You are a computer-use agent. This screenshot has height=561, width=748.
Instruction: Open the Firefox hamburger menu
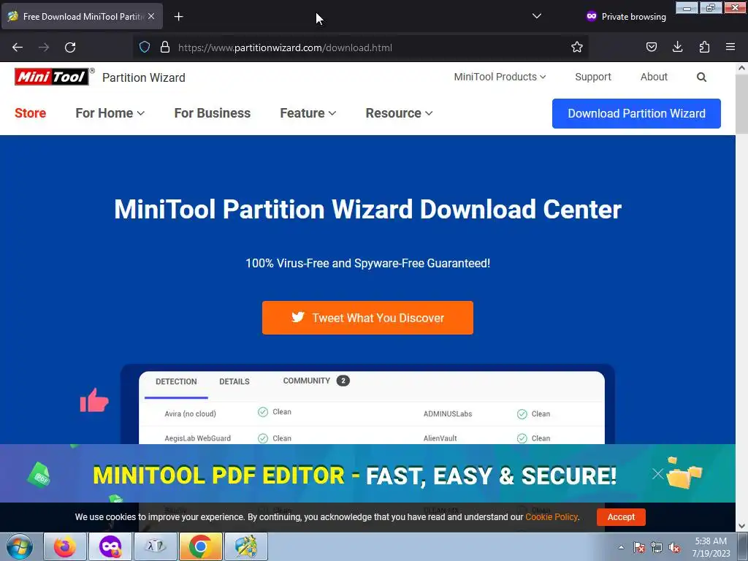tap(730, 47)
